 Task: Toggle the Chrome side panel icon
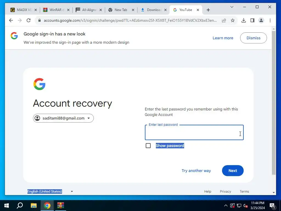click(252, 20)
